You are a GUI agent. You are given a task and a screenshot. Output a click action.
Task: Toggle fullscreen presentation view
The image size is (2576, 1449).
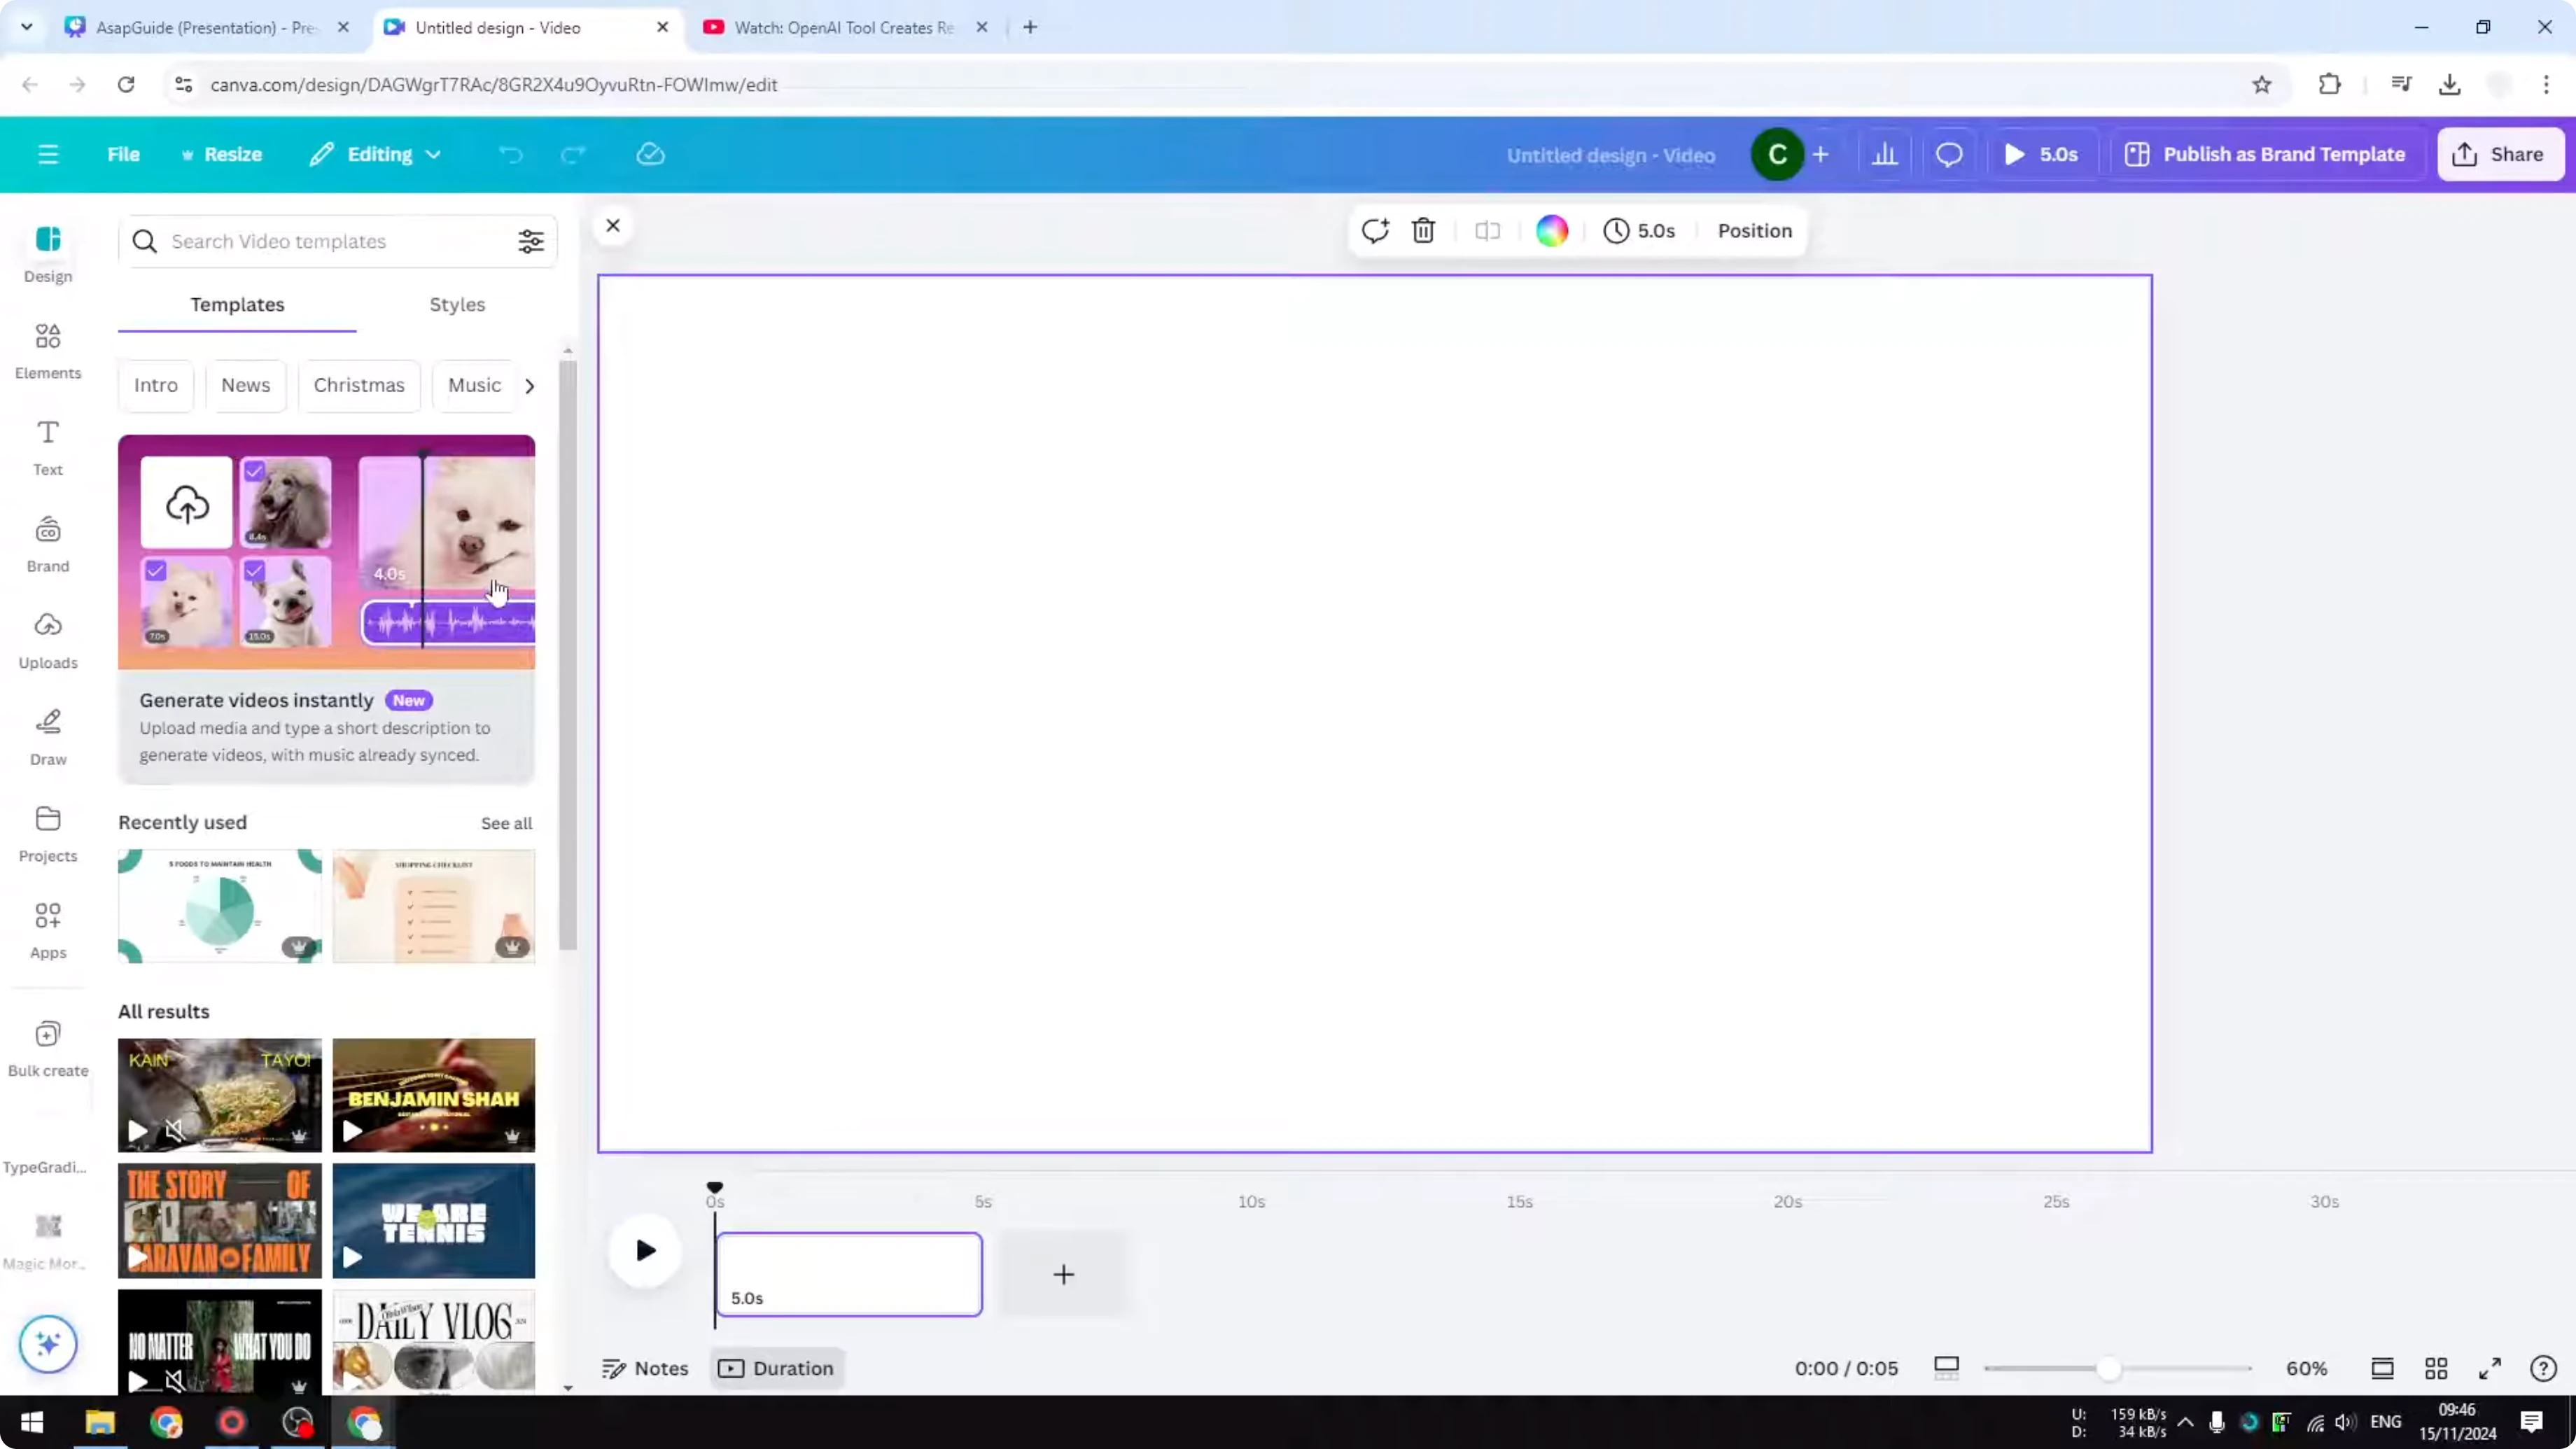[2490, 1368]
